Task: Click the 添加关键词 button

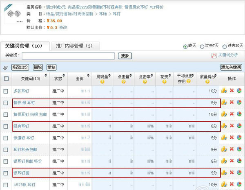Action: pyautogui.click(x=231, y=67)
